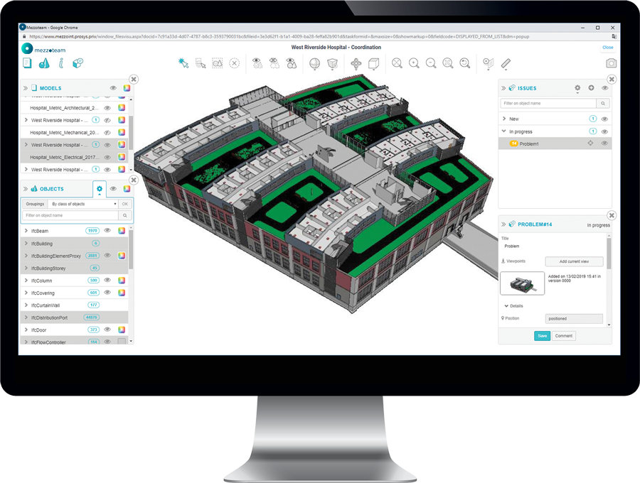
Task: Open the information panel icon
Action: (61, 63)
